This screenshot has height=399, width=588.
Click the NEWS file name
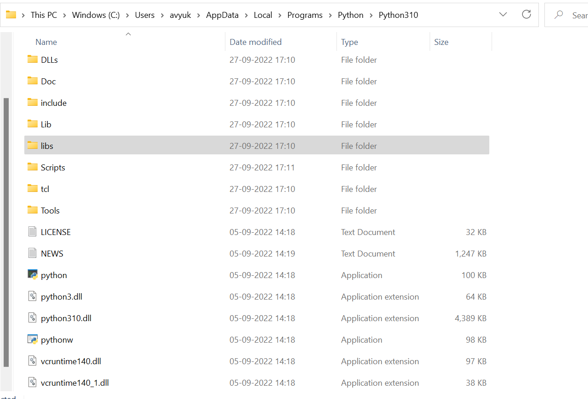coord(52,254)
